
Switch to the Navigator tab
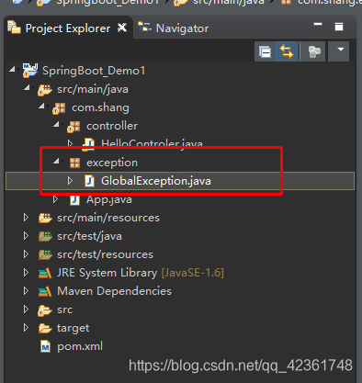(x=174, y=28)
